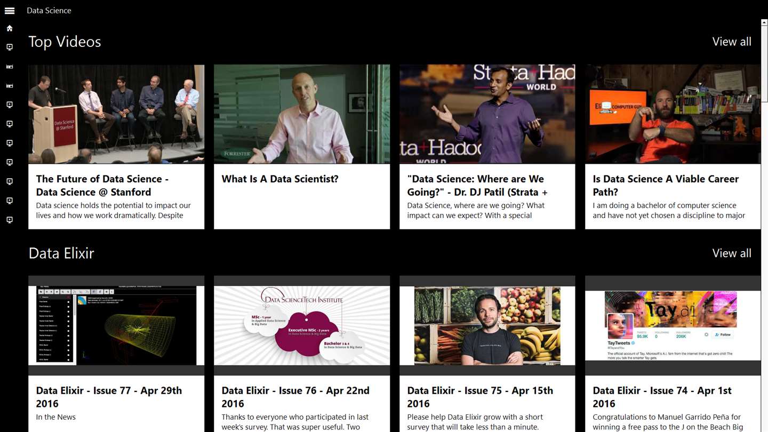Open the second news-card icon in the sidebar
This screenshot has width=768, height=432.
[10, 86]
